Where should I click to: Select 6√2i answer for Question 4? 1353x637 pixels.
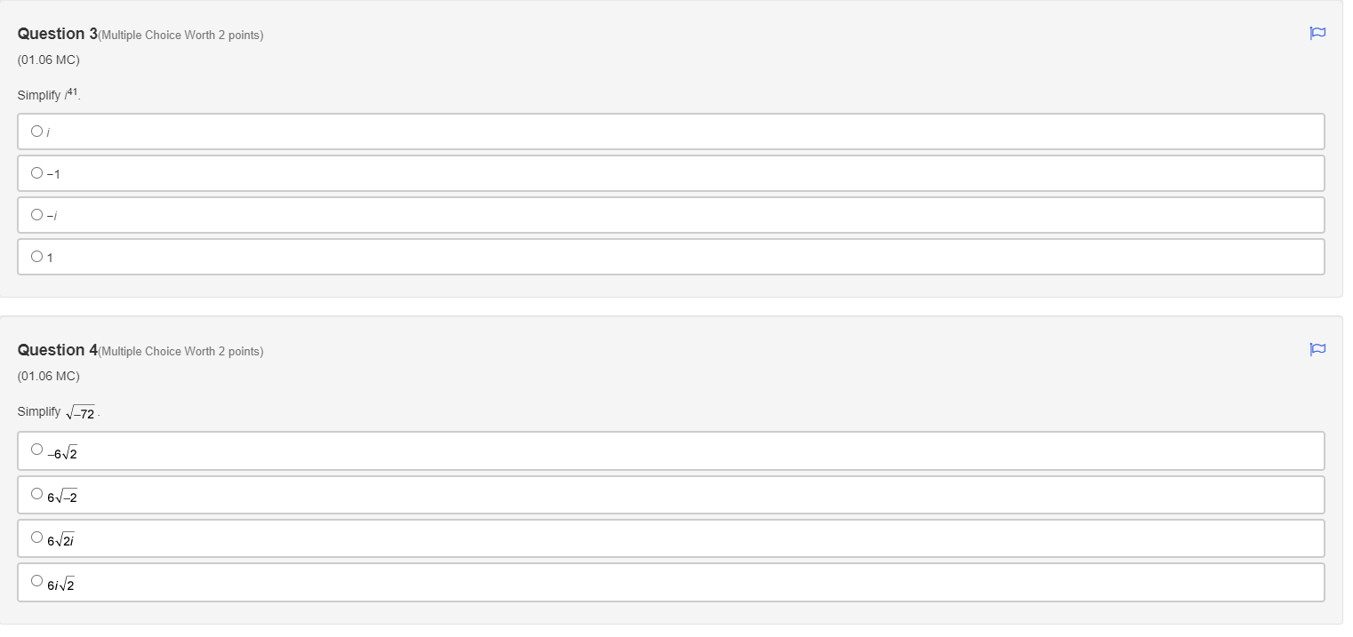[x=36, y=535]
